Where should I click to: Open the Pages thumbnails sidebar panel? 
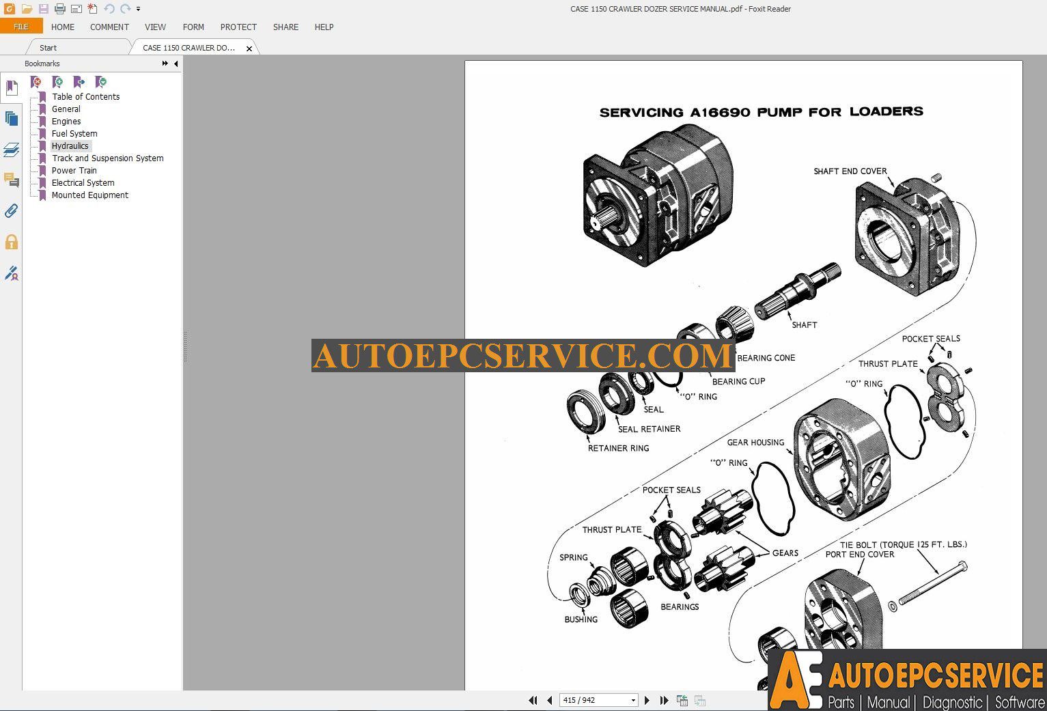coord(12,119)
